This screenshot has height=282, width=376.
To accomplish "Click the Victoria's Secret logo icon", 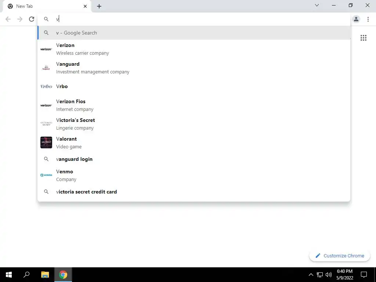I will click(46, 124).
